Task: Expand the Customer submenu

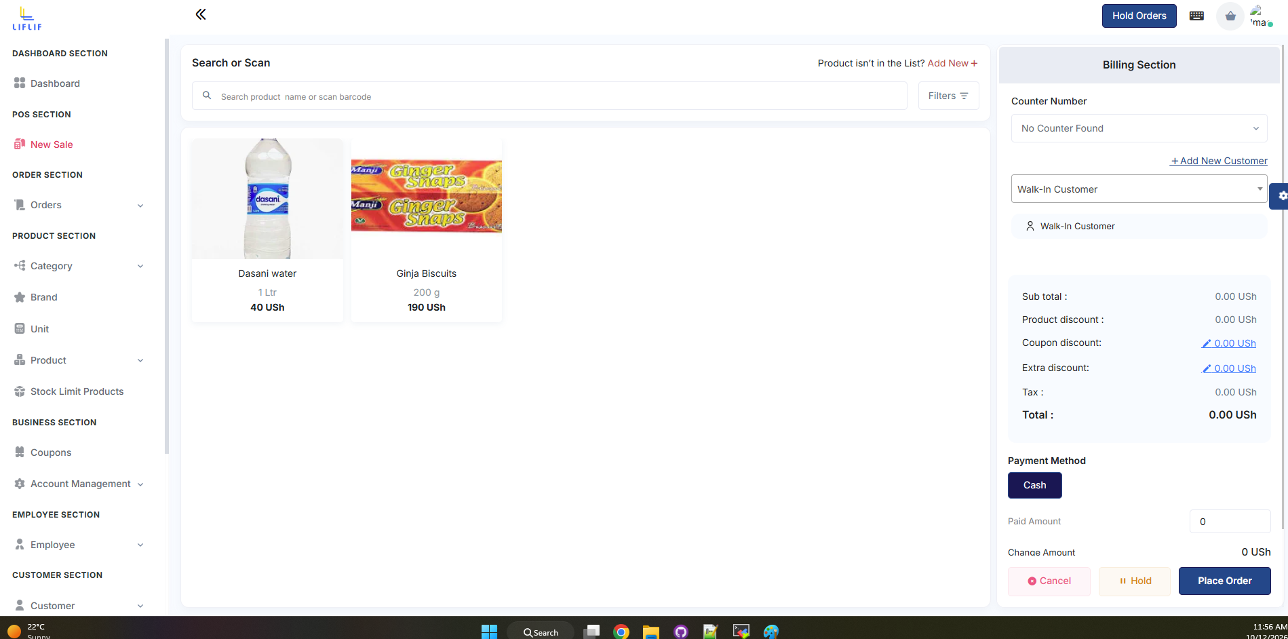Action: pos(140,606)
